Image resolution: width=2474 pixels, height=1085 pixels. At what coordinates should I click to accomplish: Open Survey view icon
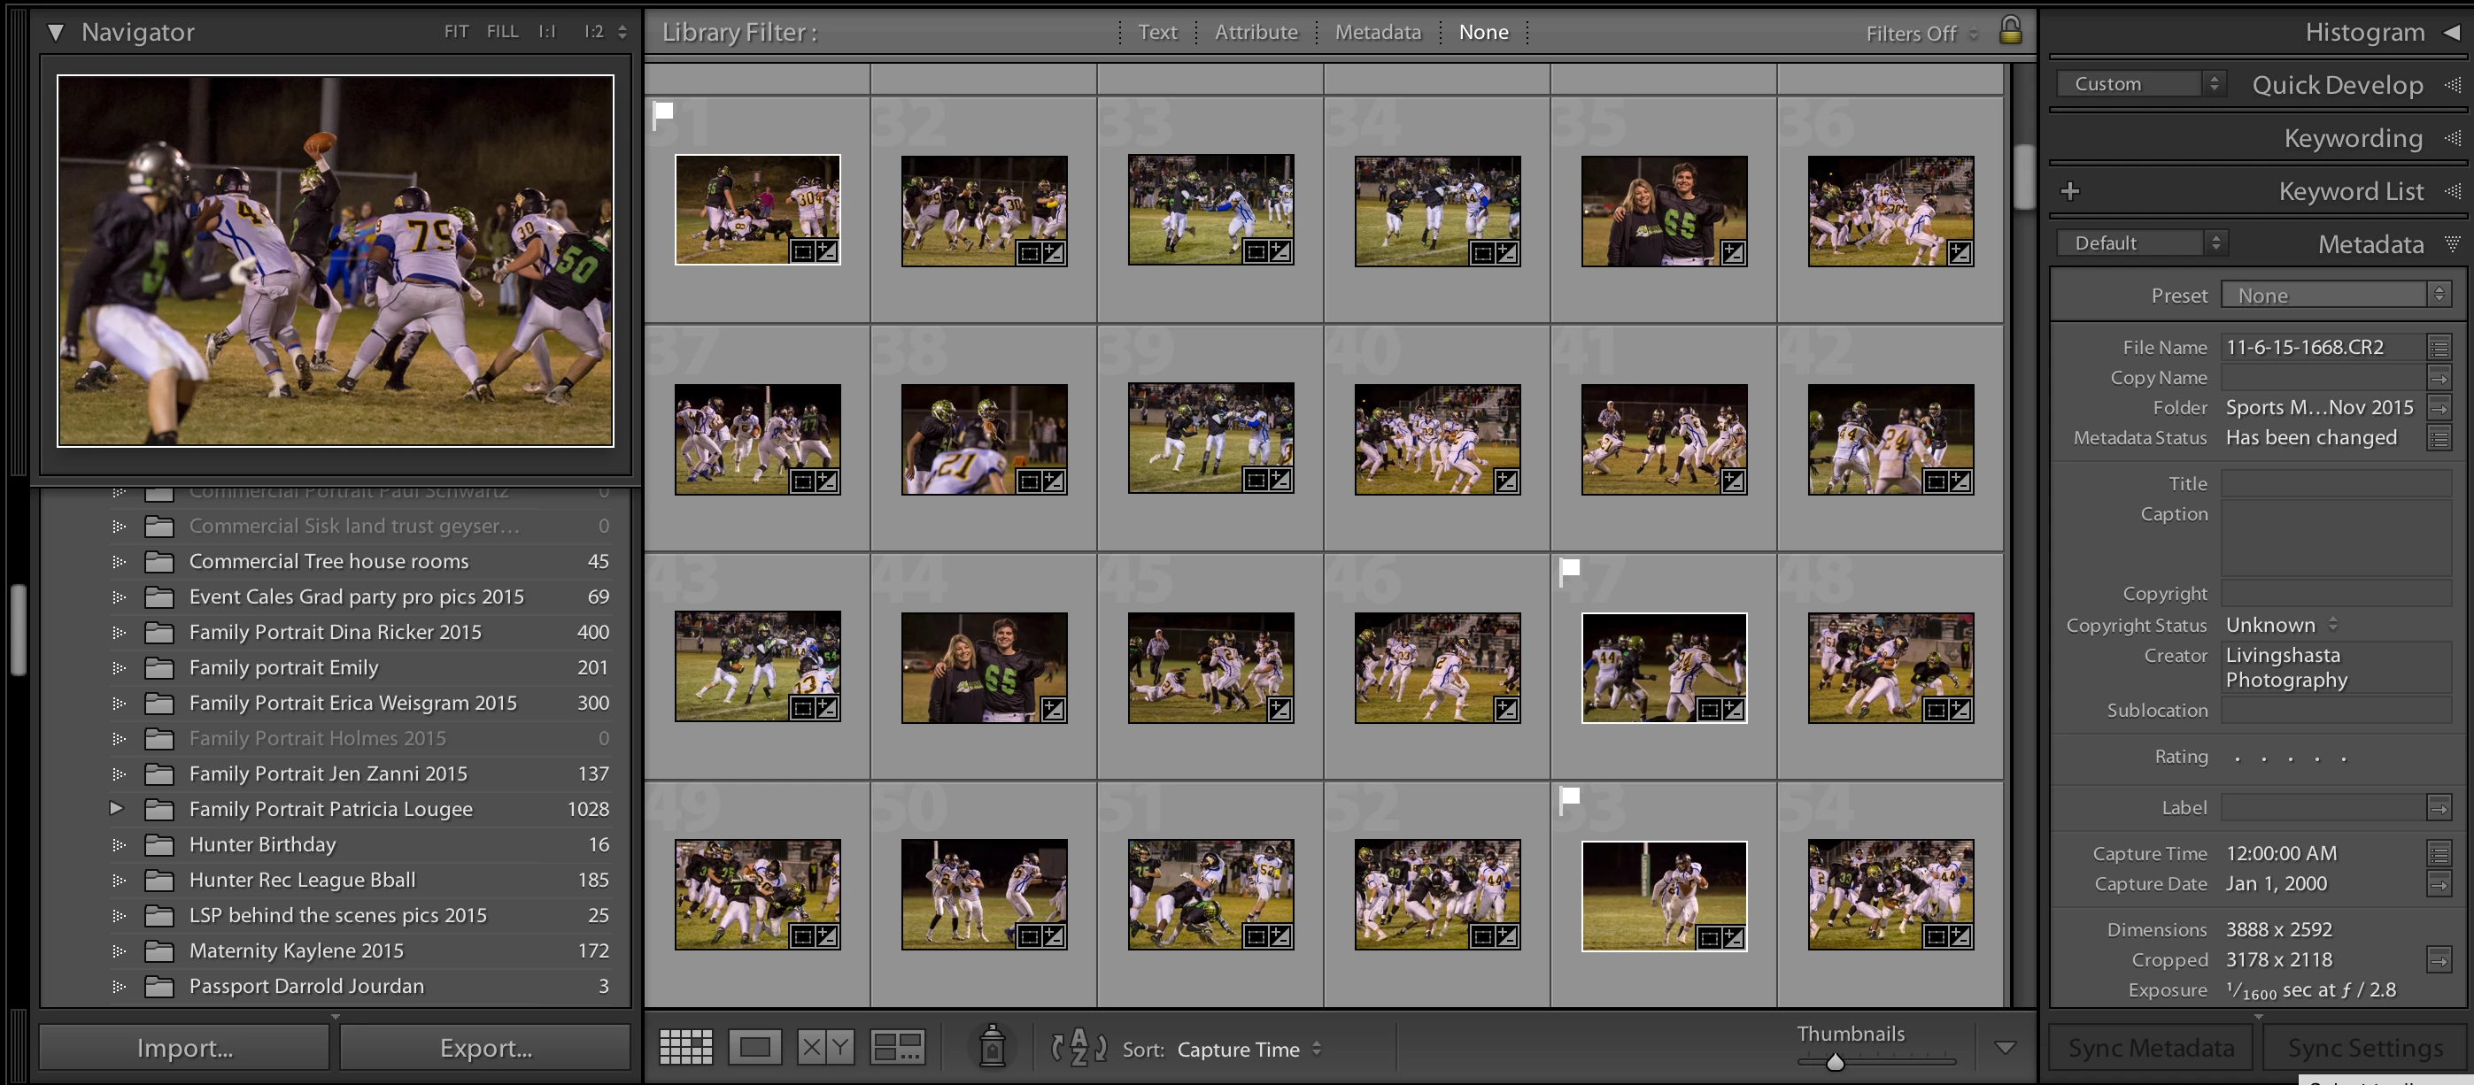click(897, 1047)
